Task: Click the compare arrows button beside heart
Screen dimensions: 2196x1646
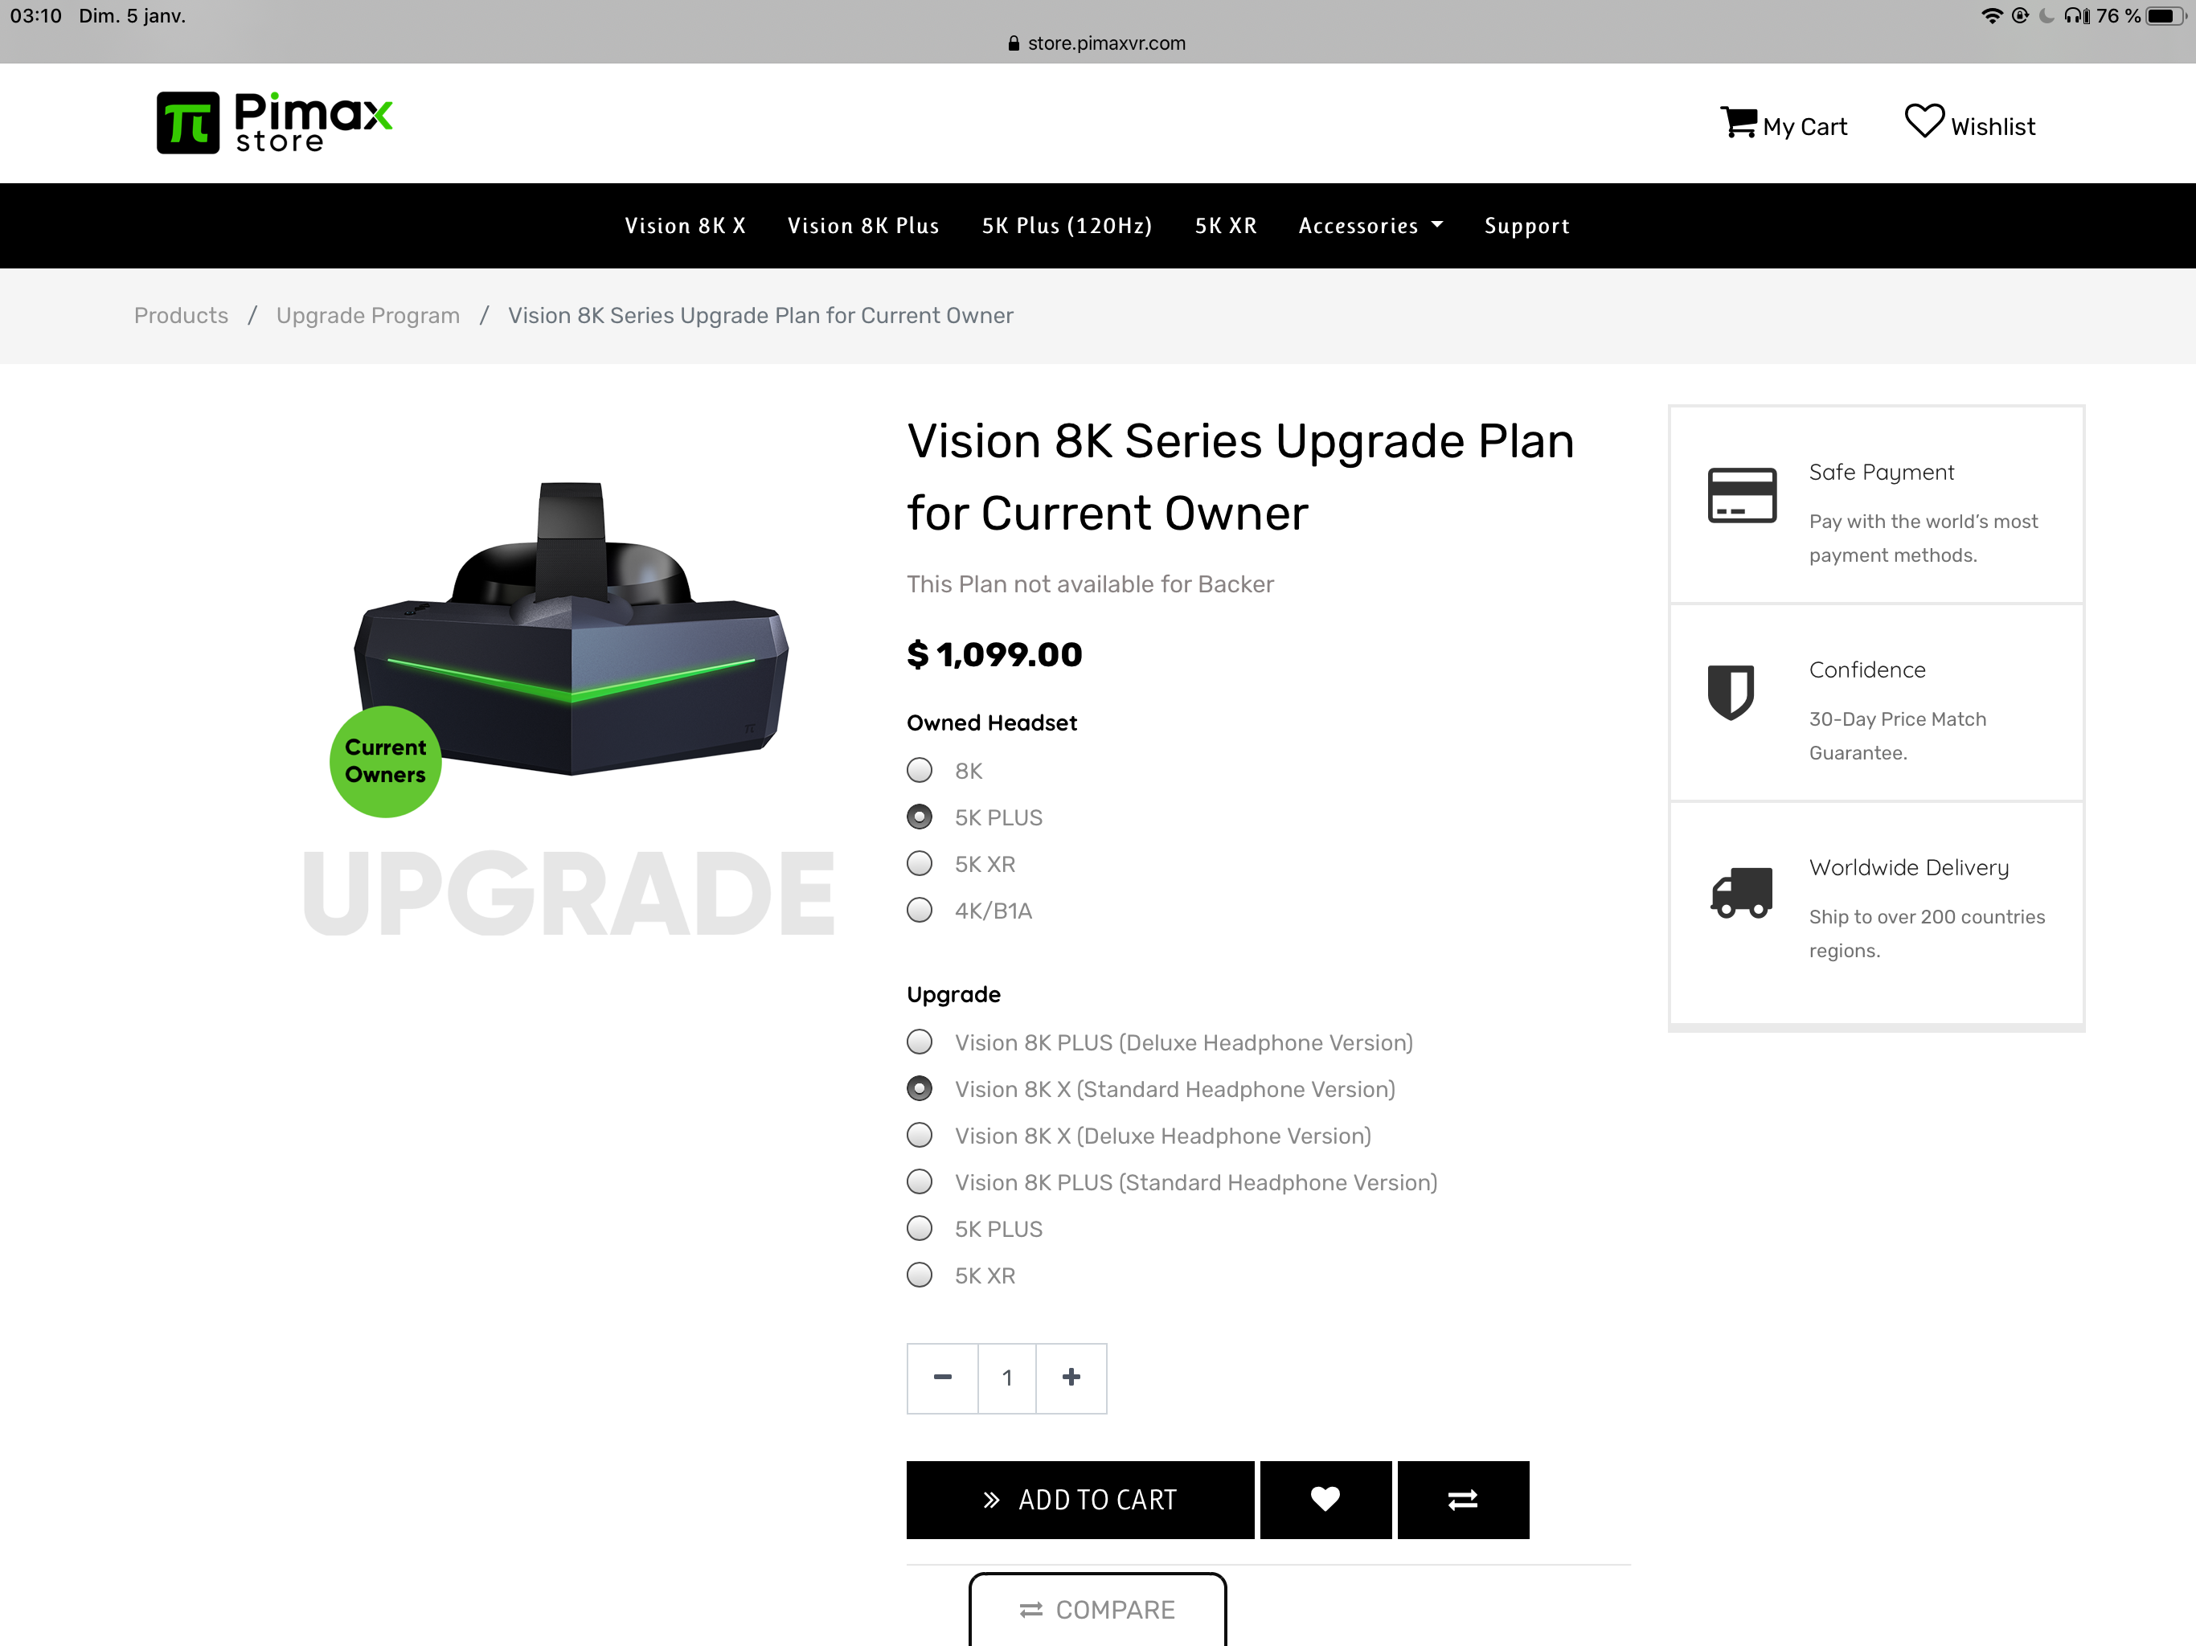Action: tap(1464, 1499)
